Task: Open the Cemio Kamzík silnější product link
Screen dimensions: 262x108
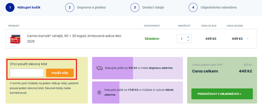Action: pos(74,39)
